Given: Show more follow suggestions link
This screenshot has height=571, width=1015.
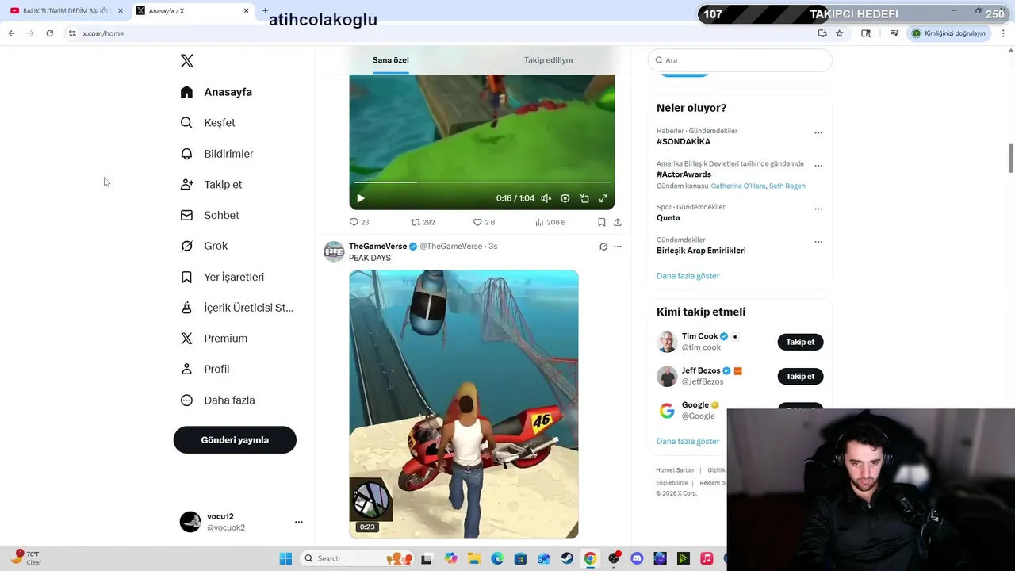Looking at the screenshot, I should pyautogui.click(x=688, y=441).
